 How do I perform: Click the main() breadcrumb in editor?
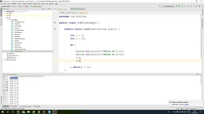(x=84, y=13)
